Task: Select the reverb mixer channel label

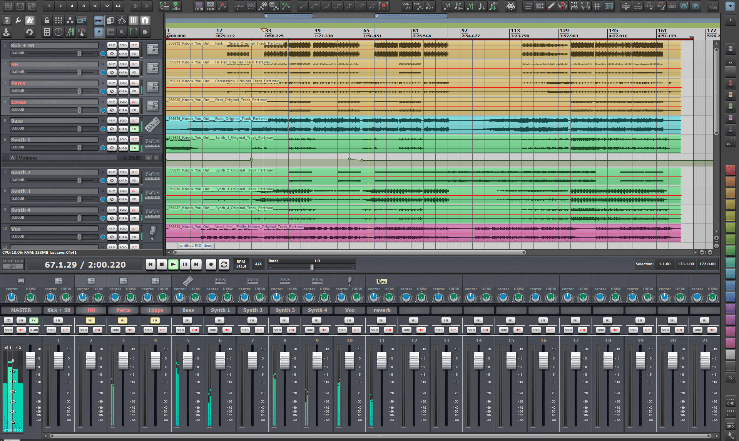Action: click(382, 310)
